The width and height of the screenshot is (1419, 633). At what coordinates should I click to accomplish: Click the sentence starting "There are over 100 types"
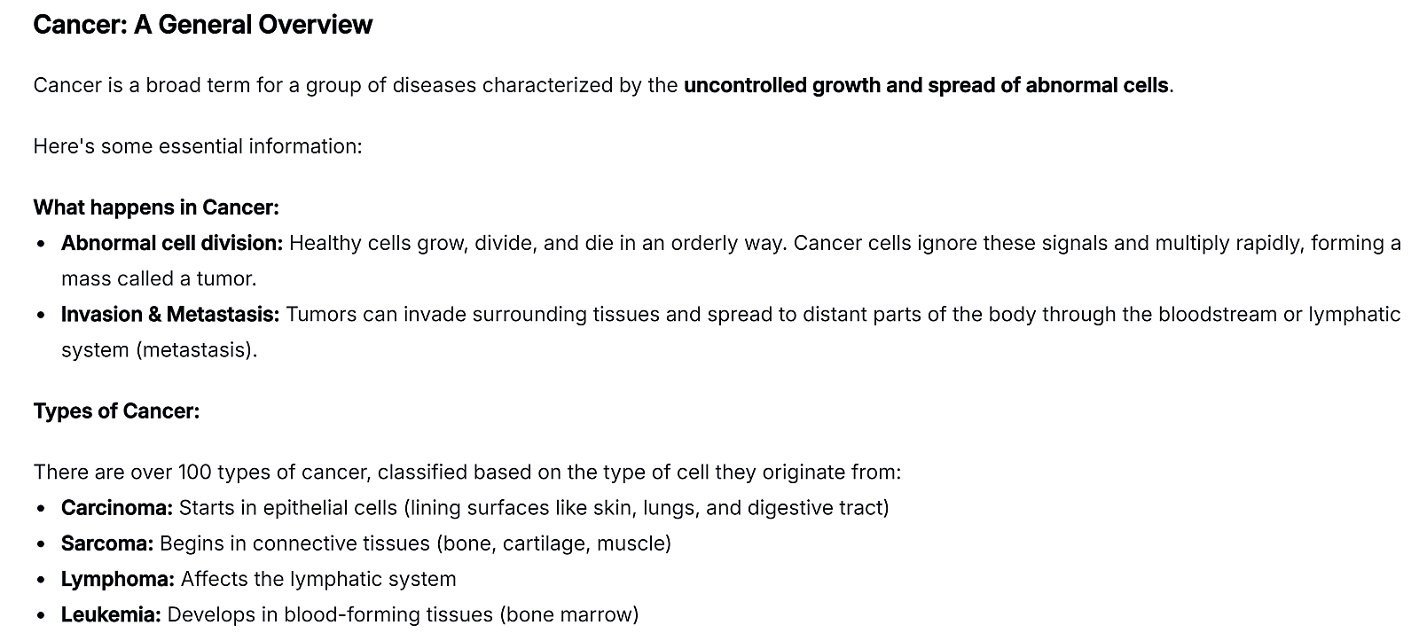pyautogui.click(x=466, y=472)
